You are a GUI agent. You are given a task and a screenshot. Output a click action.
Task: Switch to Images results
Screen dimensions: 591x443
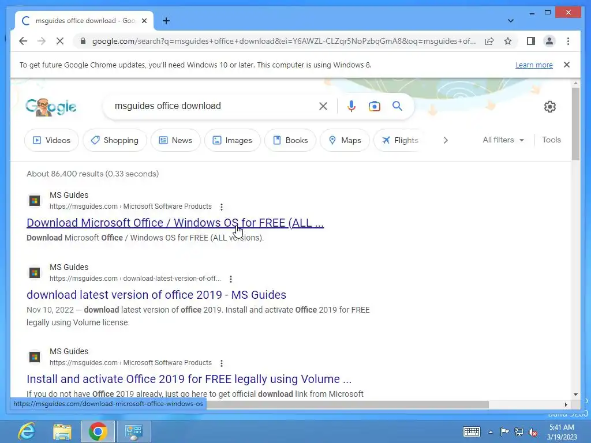coord(233,140)
